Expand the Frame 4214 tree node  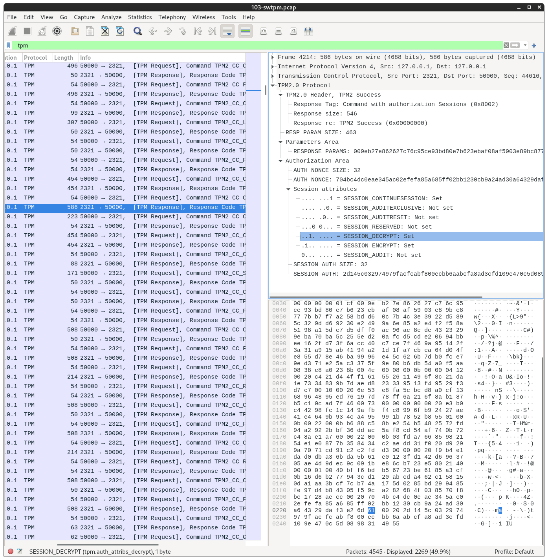point(273,57)
